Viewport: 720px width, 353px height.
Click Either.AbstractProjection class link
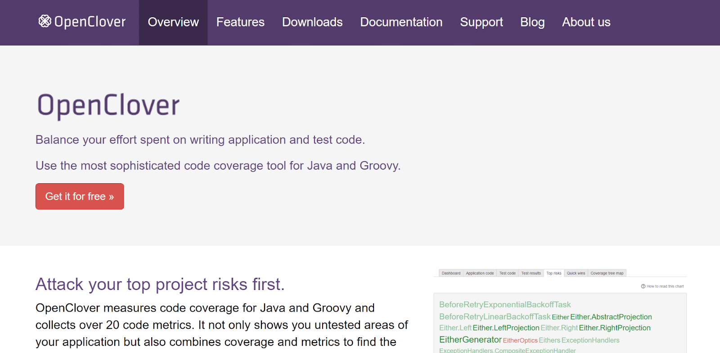coord(611,317)
